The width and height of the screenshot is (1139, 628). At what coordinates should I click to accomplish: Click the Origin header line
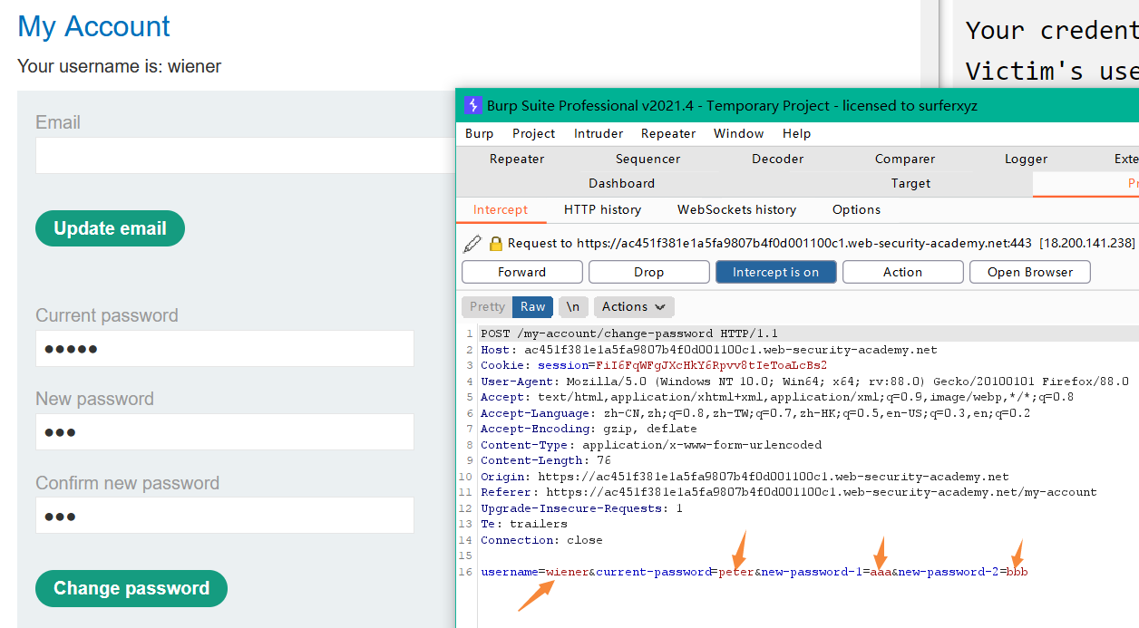[x=745, y=477]
